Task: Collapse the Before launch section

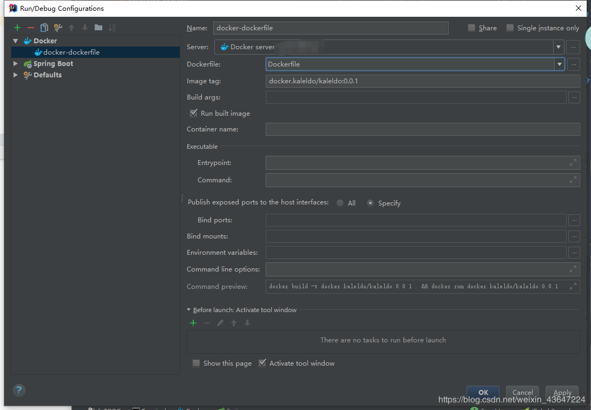Action: coord(189,310)
